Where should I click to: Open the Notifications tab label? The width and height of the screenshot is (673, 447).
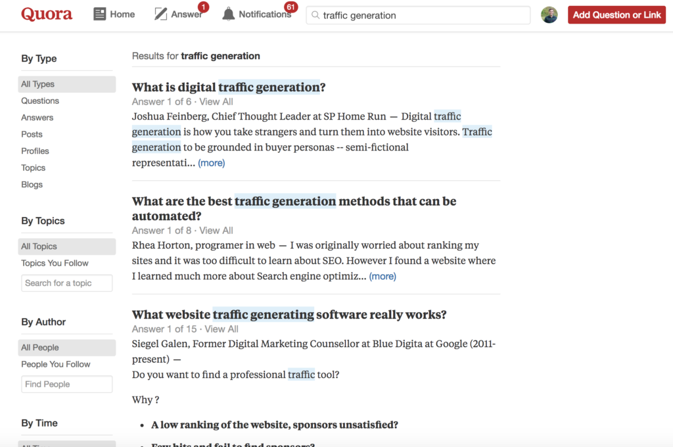tap(264, 14)
